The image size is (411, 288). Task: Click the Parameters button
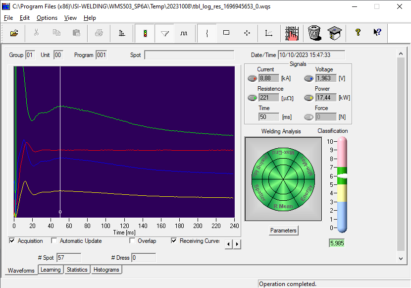coord(284,230)
